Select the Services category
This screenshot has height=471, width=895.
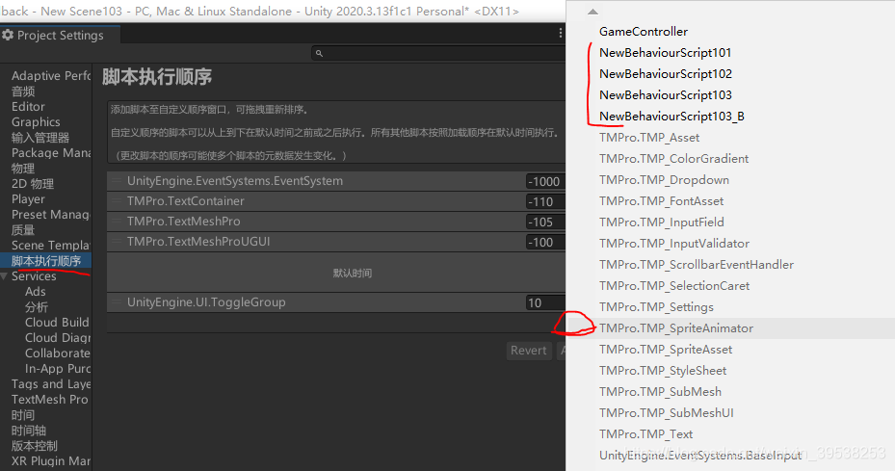point(34,275)
